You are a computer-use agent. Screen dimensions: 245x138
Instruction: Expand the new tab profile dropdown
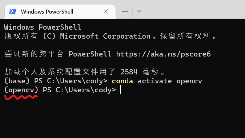point(139,11)
